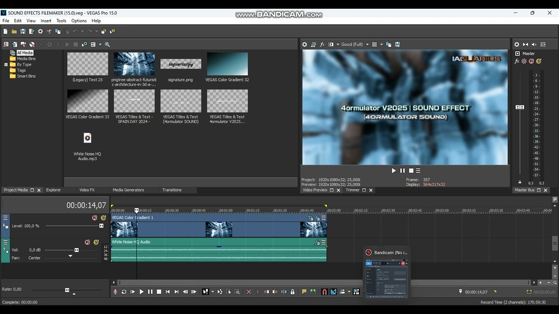Click the Delete X icon in timeline toolbar
Viewport: 559px width, 314px height.
point(249,292)
